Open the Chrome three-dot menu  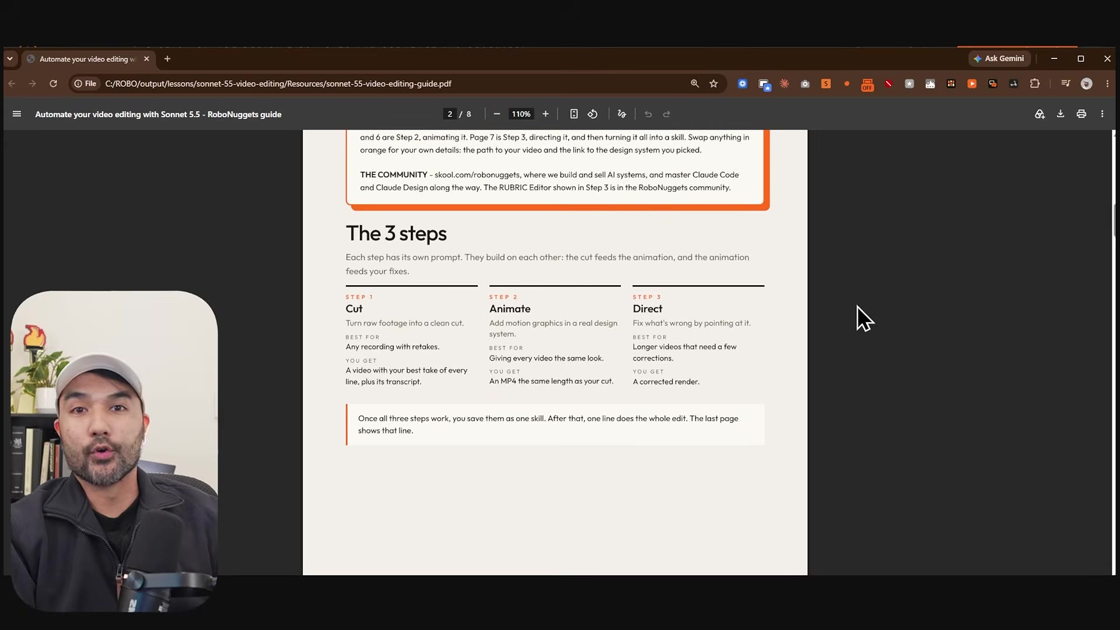[x=1107, y=83]
